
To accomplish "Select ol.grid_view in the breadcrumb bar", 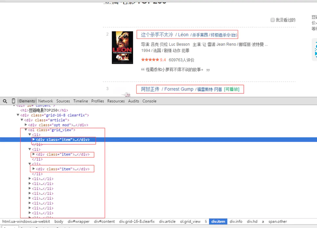I will pyautogui.click(x=191, y=222).
